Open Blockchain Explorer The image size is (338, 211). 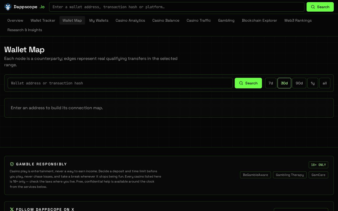[259, 20]
